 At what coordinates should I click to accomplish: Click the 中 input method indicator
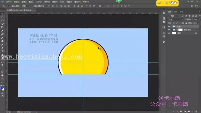[159, 3]
